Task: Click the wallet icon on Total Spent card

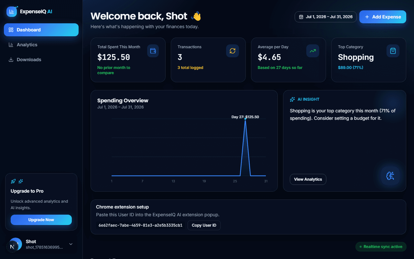Action: click(x=153, y=51)
